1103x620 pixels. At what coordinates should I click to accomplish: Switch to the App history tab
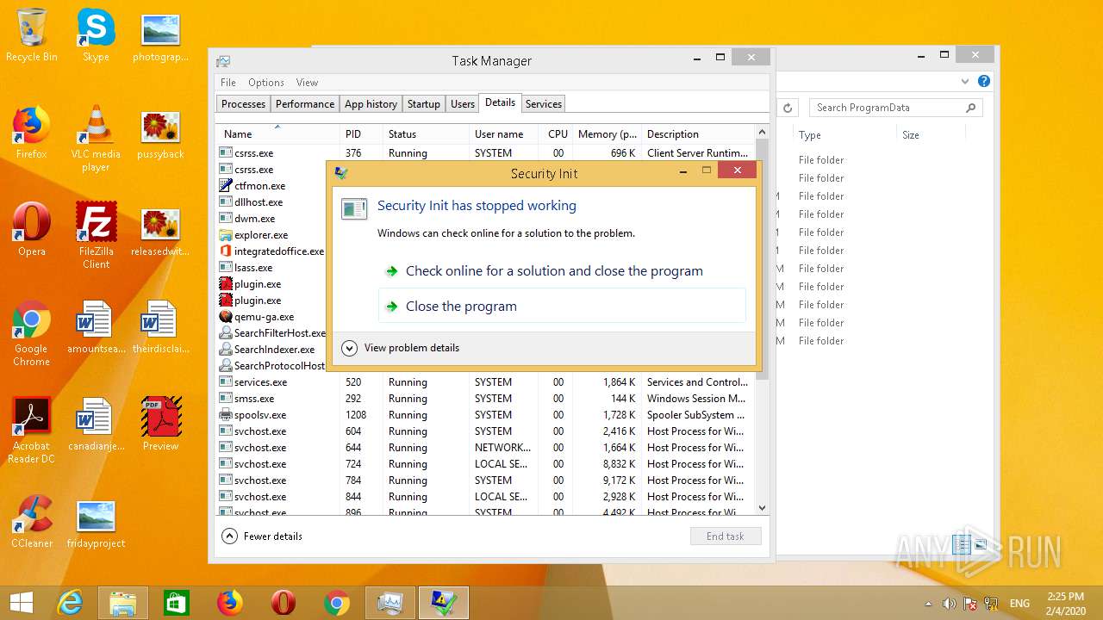tap(371, 103)
